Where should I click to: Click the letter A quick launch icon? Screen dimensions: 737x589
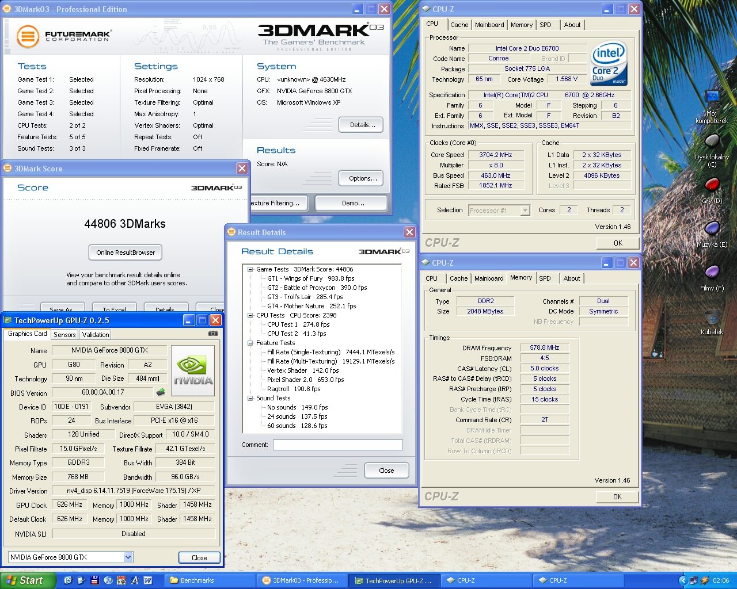(x=135, y=580)
